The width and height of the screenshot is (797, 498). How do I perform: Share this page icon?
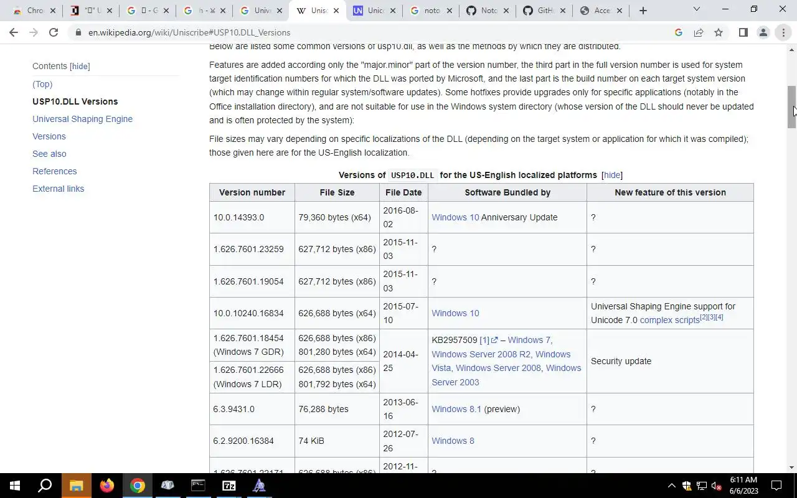pyautogui.click(x=699, y=32)
